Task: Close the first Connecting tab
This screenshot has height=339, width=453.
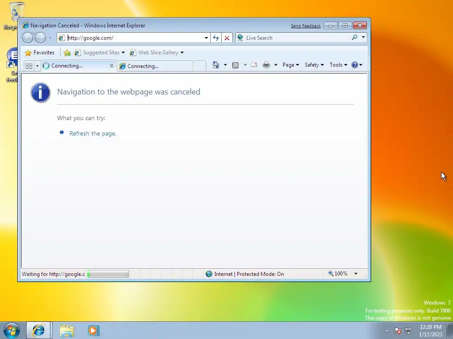Action: [x=111, y=66]
